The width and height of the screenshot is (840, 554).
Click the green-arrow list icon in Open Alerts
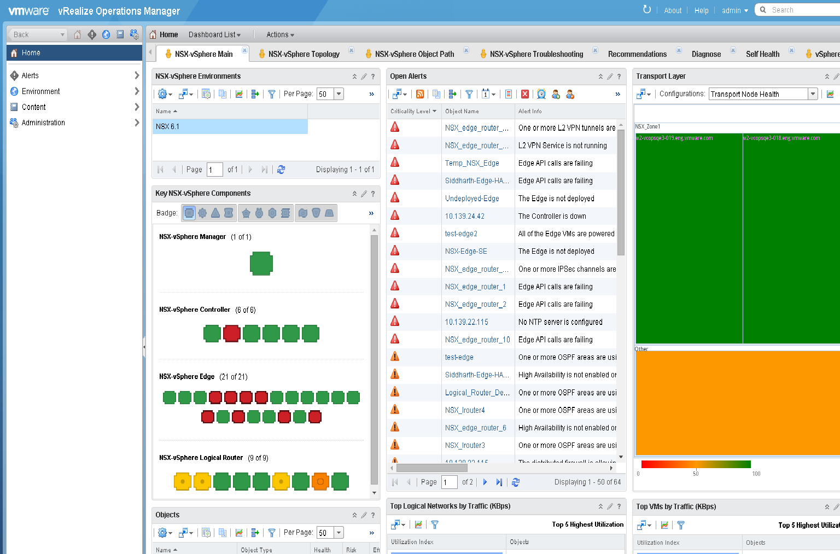pos(452,94)
